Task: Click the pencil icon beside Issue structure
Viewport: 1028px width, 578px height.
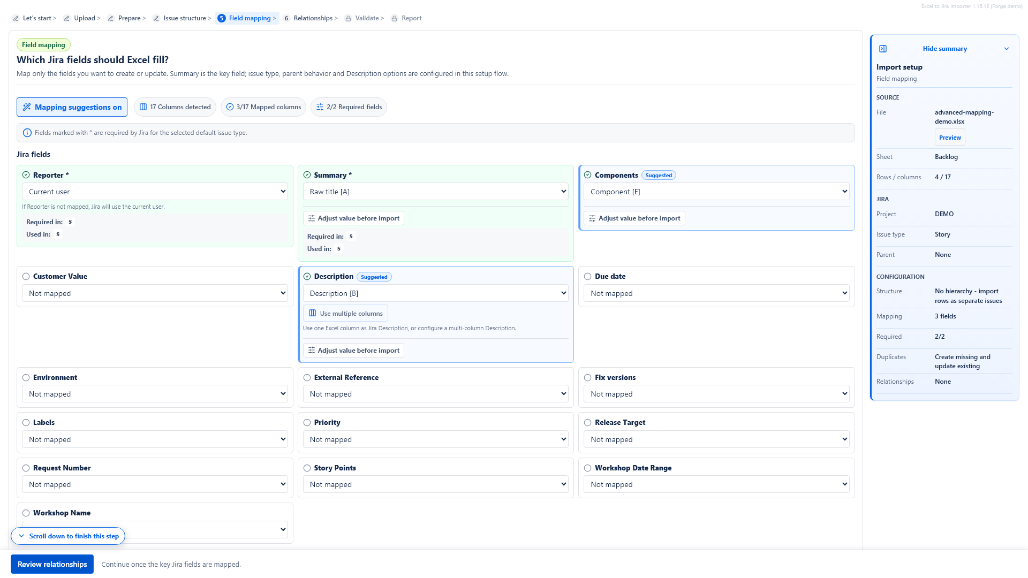Action: pos(156,18)
